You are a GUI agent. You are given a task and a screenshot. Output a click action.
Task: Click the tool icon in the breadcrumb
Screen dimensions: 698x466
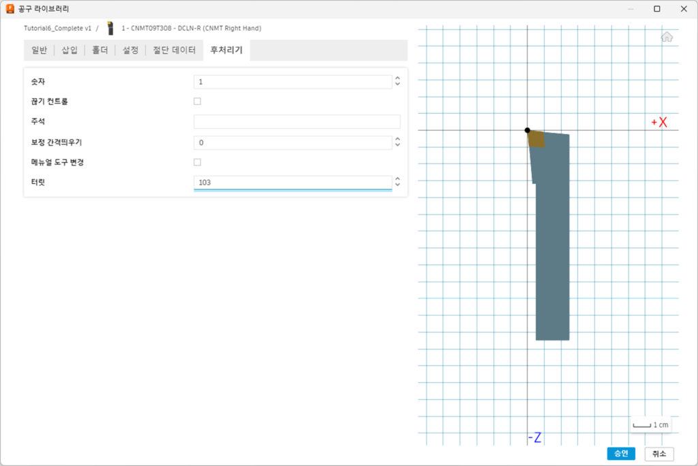(x=110, y=28)
